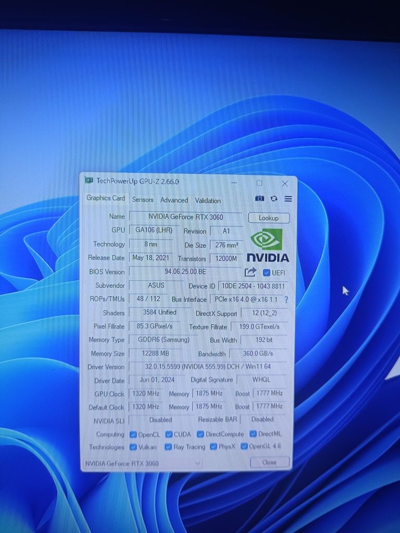The width and height of the screenshot is (400, 533).
Task: Click Default Clock row's Boost 1777 MHz
Action: pyautogui.click(x=269, y=406)
